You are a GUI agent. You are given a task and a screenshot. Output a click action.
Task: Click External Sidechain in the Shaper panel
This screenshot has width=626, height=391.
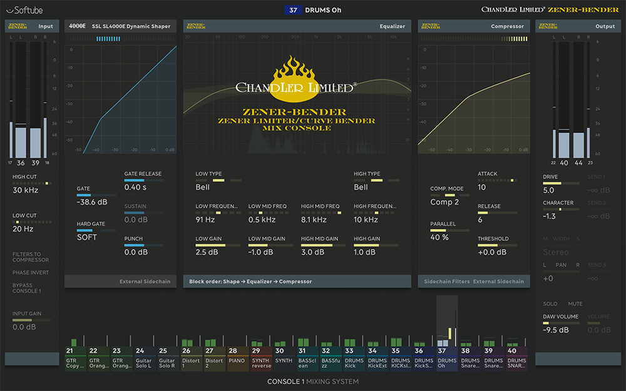(145, 282)
